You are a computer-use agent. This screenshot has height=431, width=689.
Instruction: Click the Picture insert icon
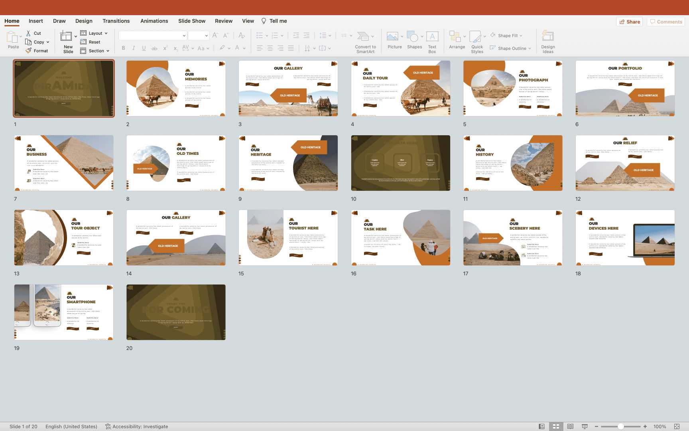pyautogui.click(x=392, y=37)
